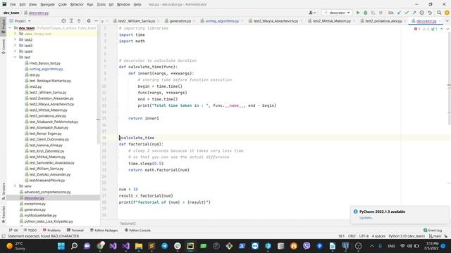Select Hleb_Barsov_test.py in project tree
451x253 pixels.
pos(44,63)
